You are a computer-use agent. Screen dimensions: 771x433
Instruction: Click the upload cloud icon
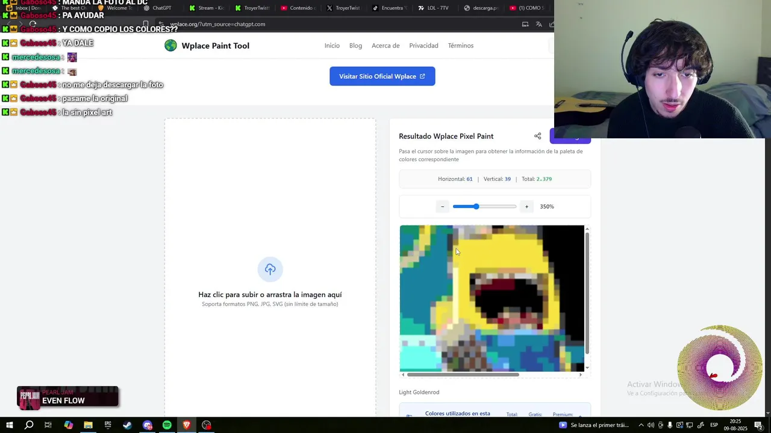tap(270, 269)
